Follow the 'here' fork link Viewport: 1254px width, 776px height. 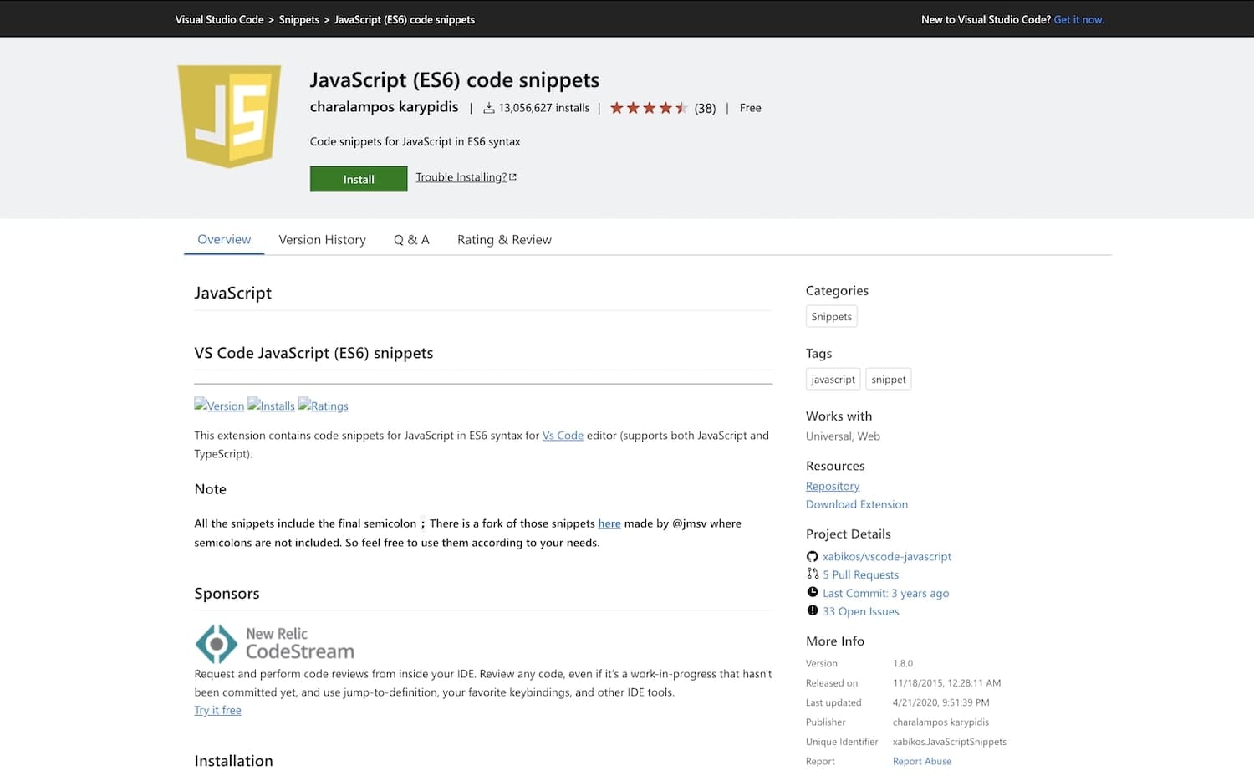609,523
